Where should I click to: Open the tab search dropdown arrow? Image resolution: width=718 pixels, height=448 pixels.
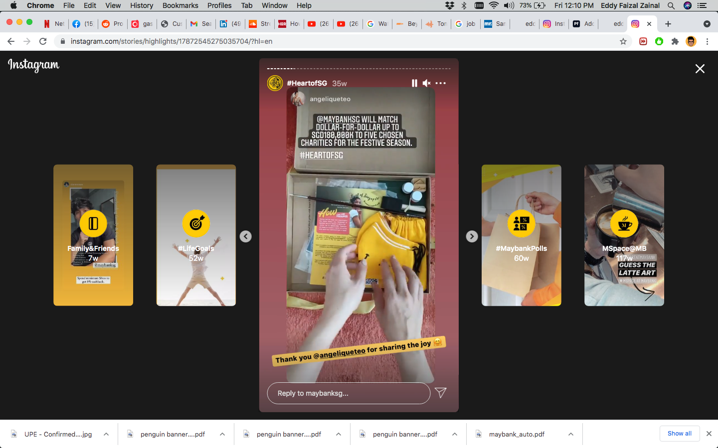(707, 24)
